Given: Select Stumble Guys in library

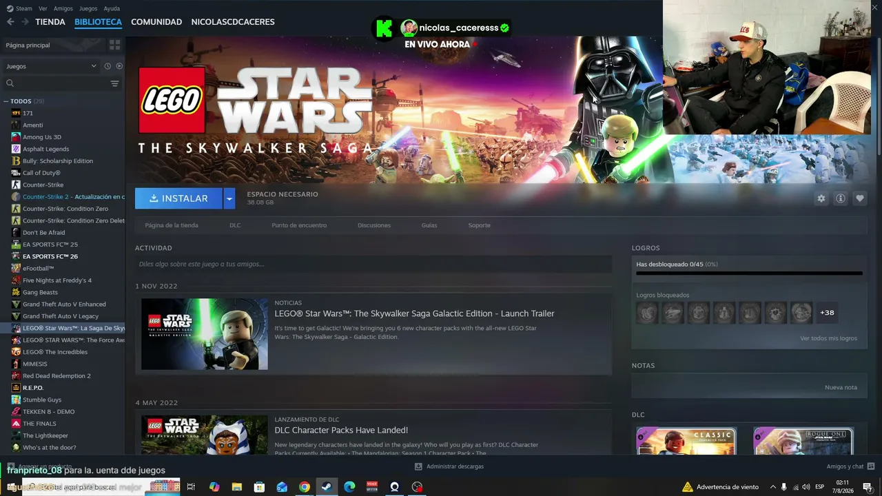Looking at the screenshot, I should click(42, 400).
